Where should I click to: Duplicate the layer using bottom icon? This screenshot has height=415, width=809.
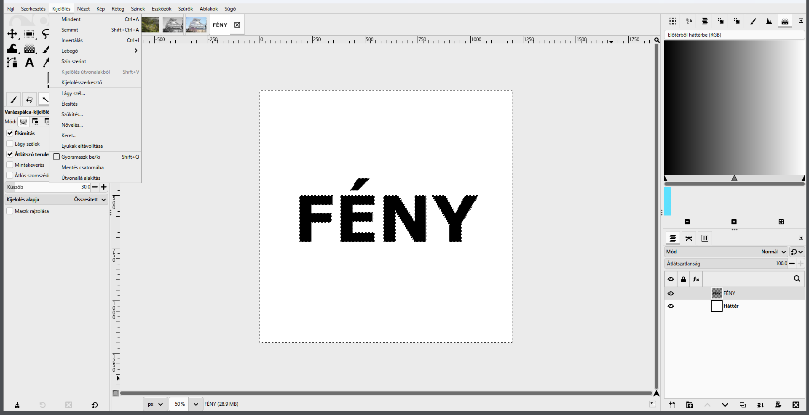click(743, 405)
